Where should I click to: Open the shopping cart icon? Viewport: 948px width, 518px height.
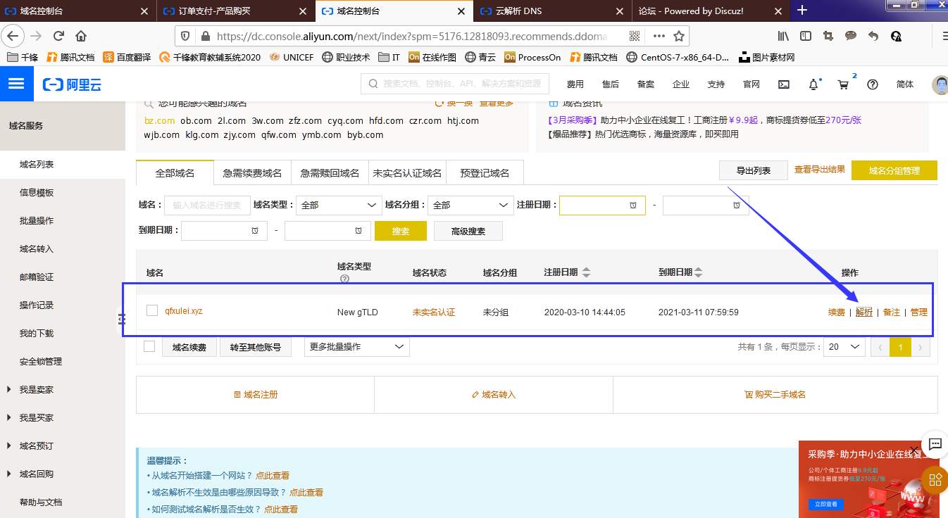[x=843, y=84]
